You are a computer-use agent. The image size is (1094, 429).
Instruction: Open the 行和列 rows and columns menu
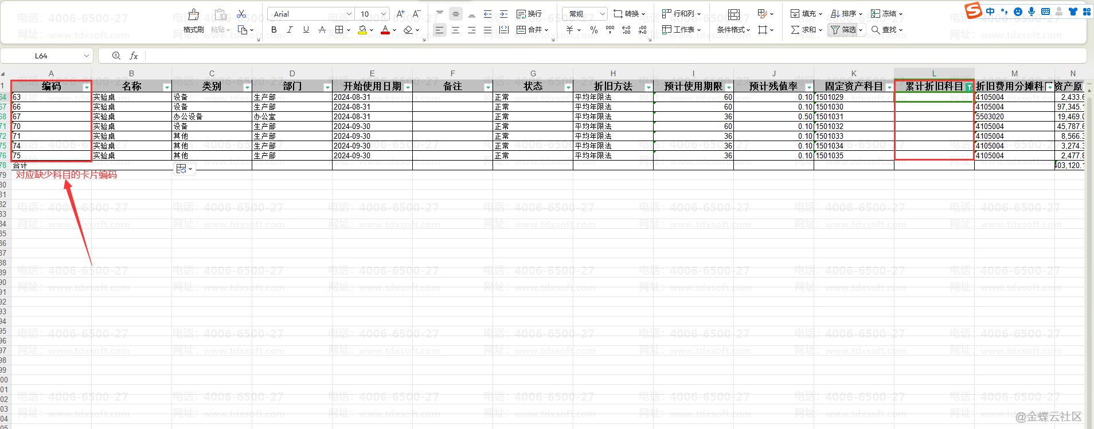[682, 14]
